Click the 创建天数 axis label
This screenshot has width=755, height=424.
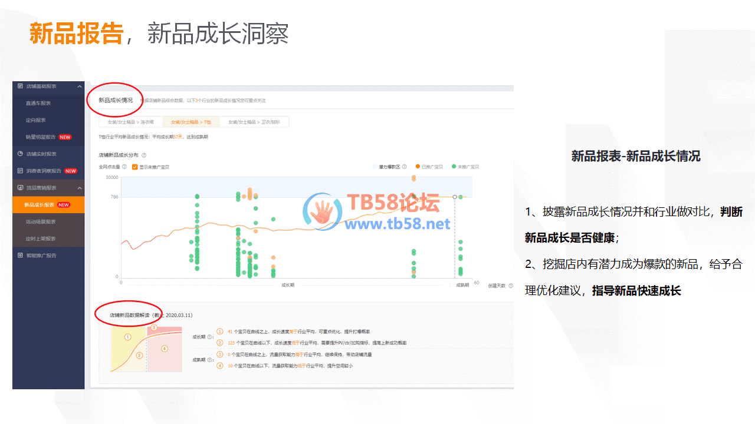tap(496, 285)
